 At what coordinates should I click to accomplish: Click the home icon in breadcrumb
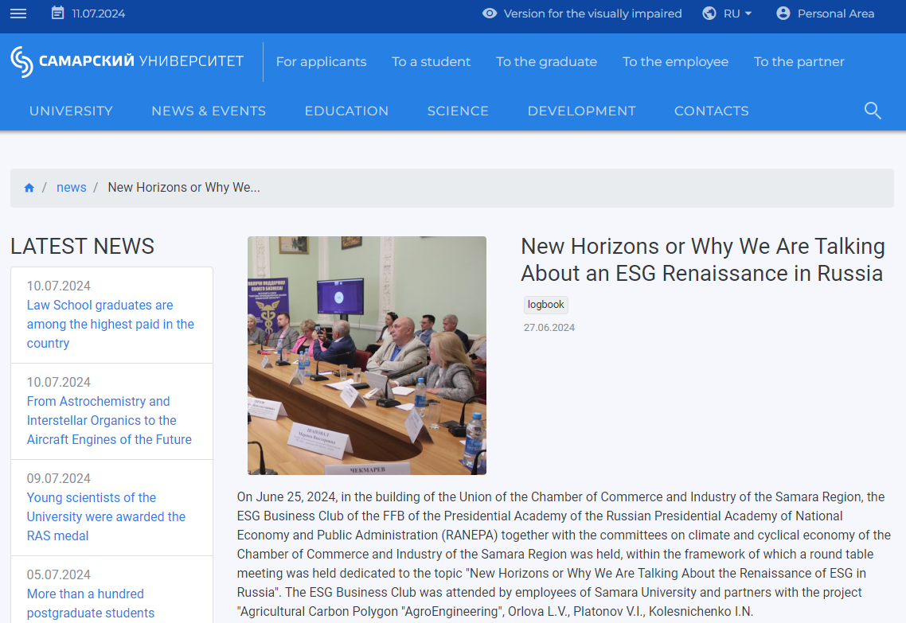[x=29, y=188]
